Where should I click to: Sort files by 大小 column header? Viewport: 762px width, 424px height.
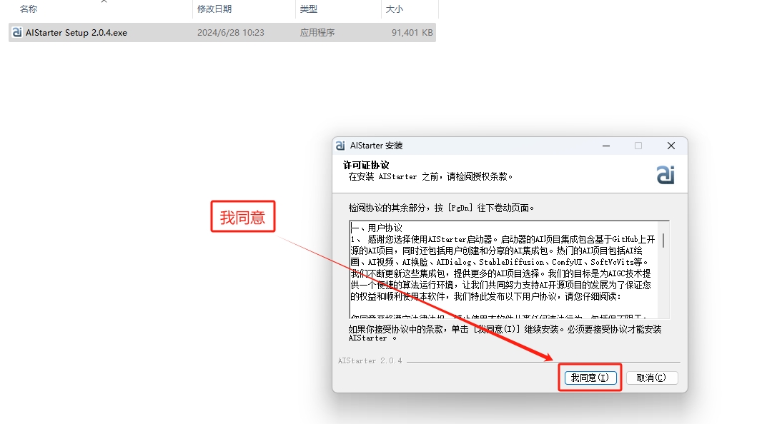coord(394,9)
